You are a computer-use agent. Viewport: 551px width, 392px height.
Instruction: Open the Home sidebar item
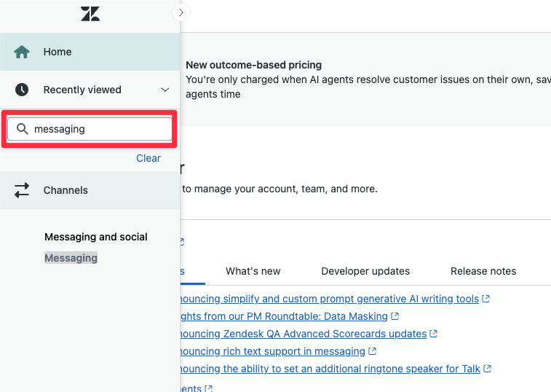tap(90, 52)
